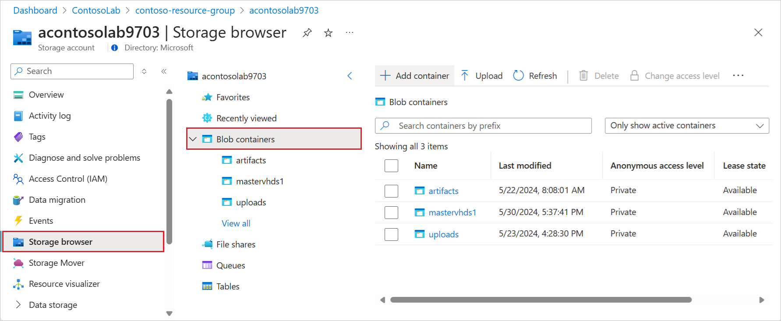This screenshot has width=781, height=321.
Task: Select uploads container in tree
Action: 251,202
